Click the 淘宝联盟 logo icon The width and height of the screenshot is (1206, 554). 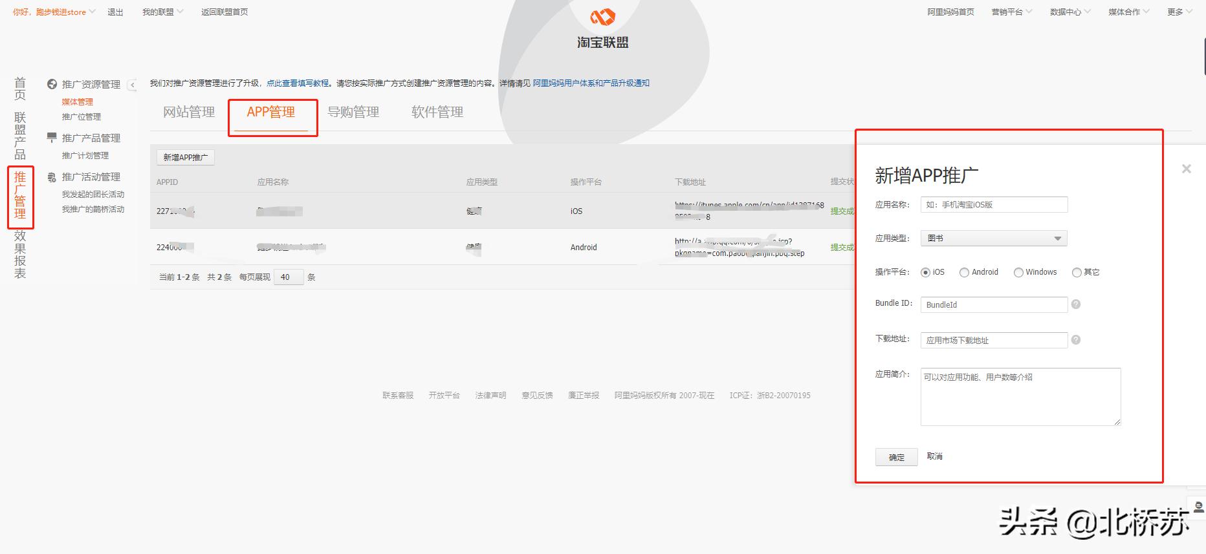point(602,18)
